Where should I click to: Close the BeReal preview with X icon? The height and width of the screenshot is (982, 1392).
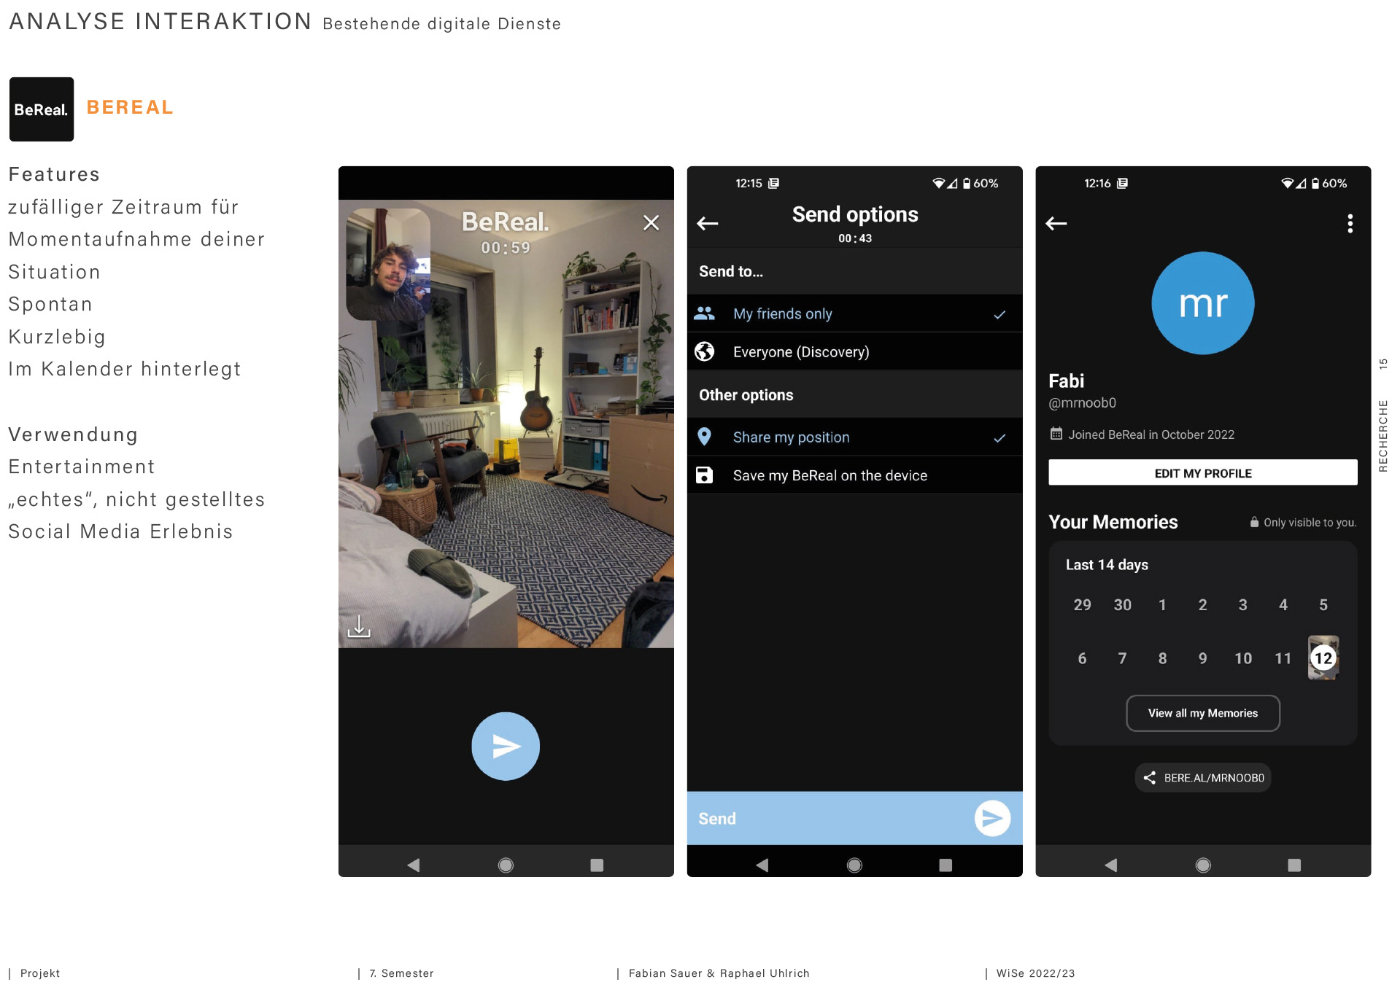(x=651, y=222)
